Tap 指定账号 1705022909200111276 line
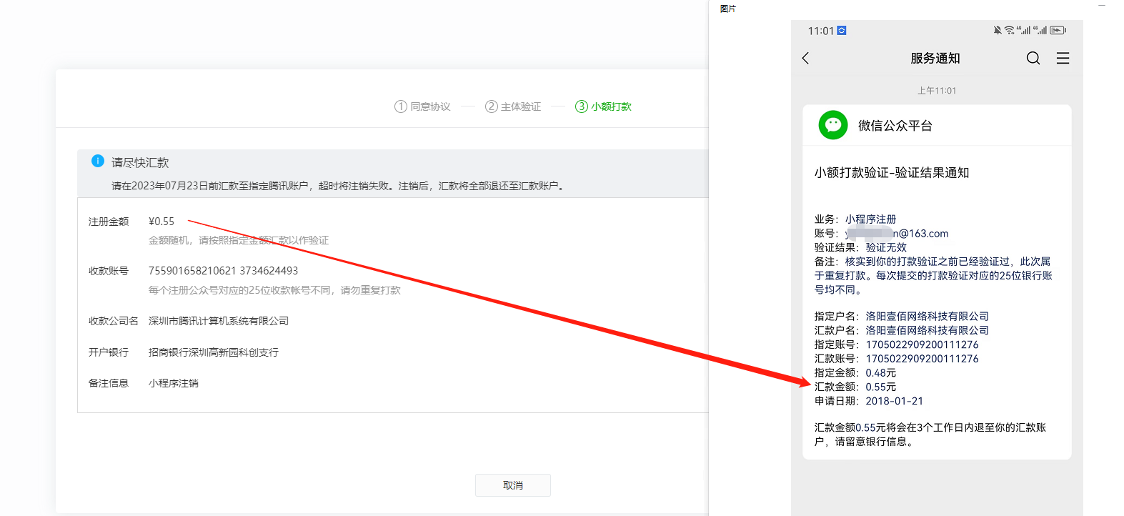Screen dimensions: 1124x516 click(x=897, y=344)
